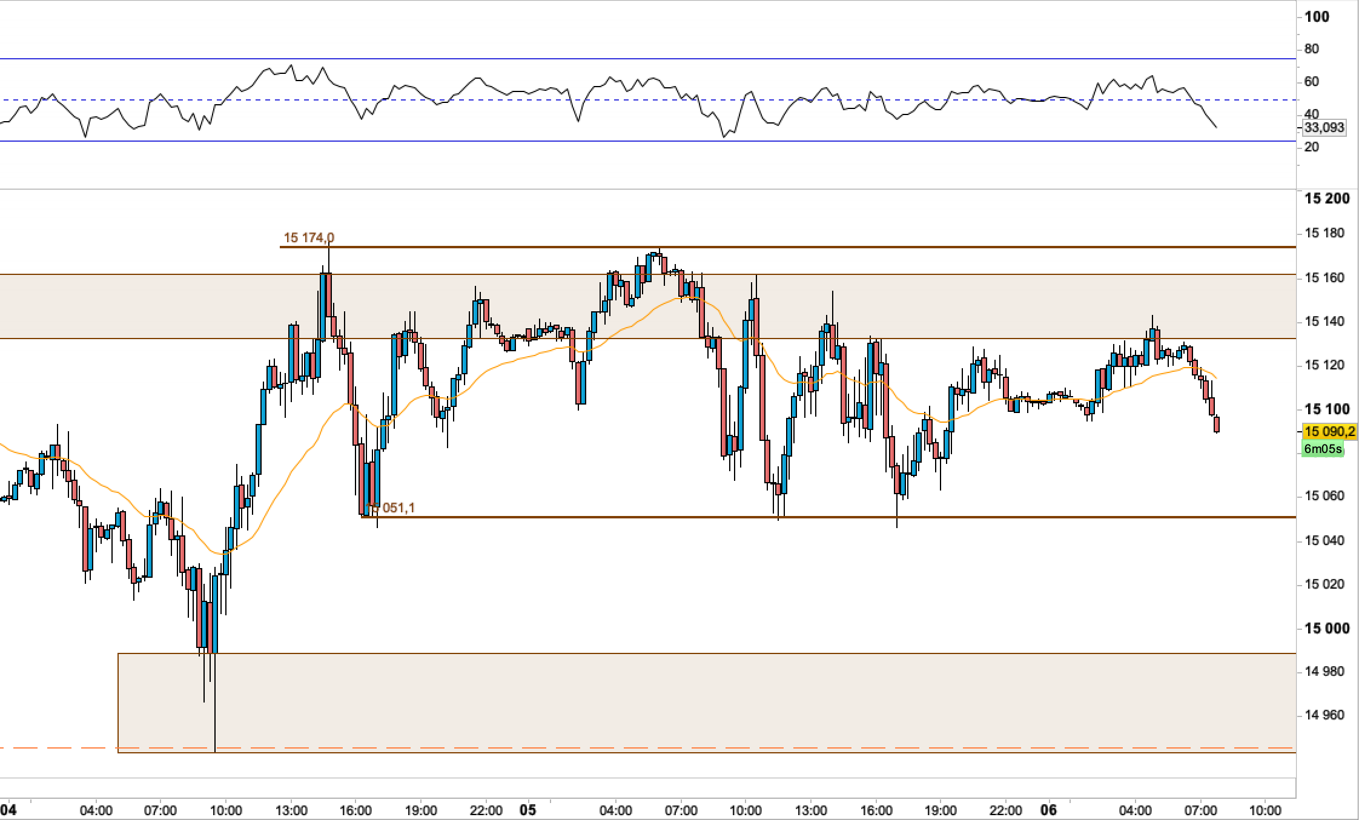Click the date label 06 on time axis
This screenshot has width=1359, height=820.
point(1048,810)
